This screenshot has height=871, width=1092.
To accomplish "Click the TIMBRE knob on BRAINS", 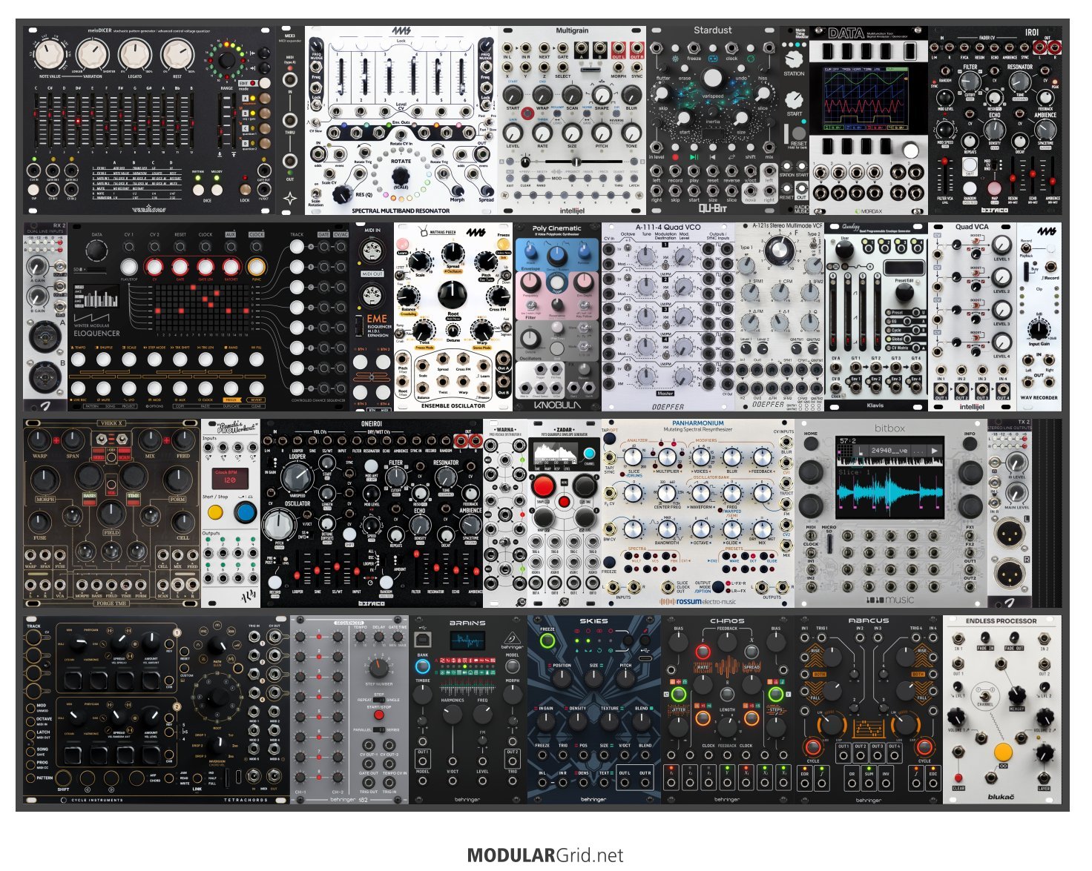I will [423, 695].
